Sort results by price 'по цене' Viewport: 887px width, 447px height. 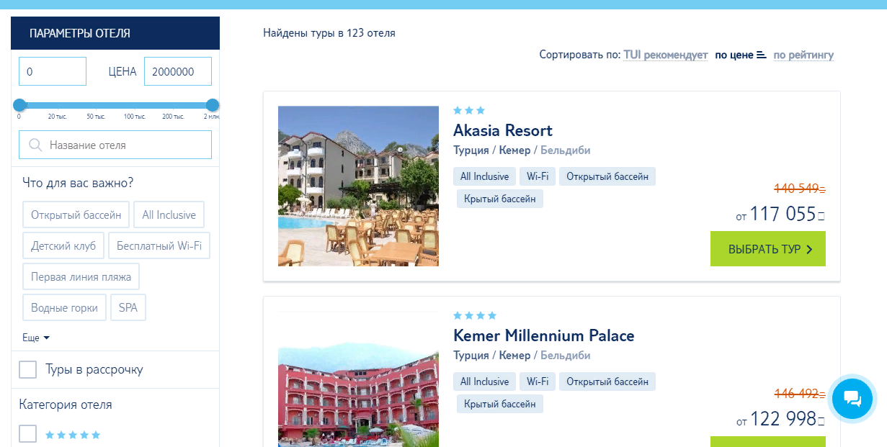[x=734, y=55]
